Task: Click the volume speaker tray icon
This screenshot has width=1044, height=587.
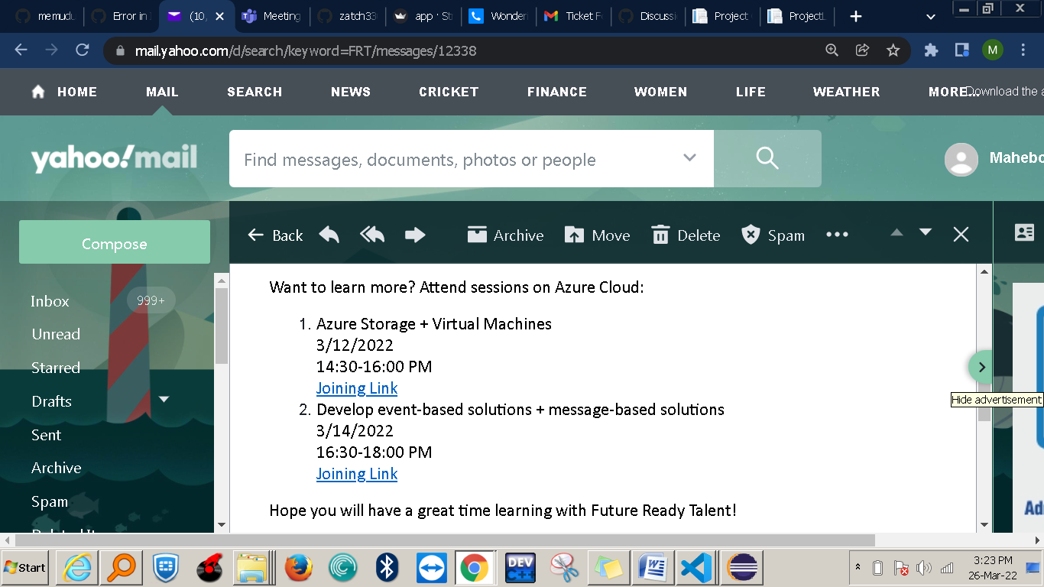Action: click(x=924, y=568)
